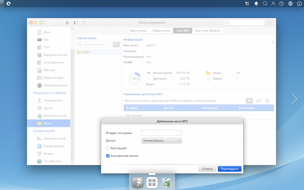
Task: Toggle the folder list sort button
Action: click(x=116, y=44)
